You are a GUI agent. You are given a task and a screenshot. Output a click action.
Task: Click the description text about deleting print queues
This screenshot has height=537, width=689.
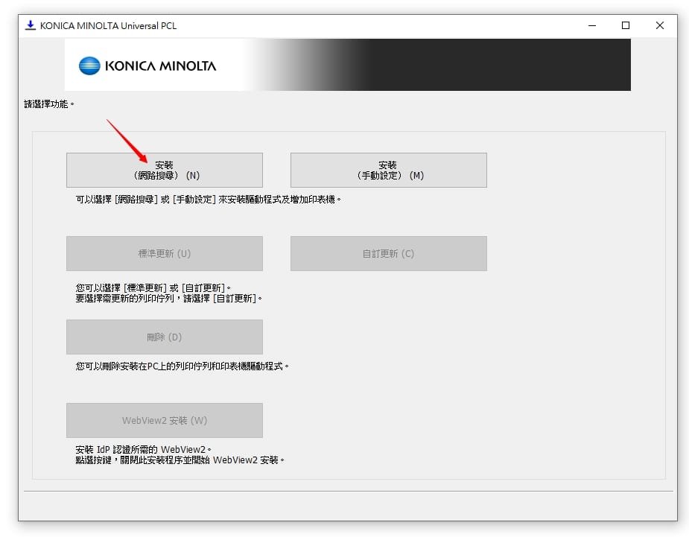pos(182,366)
